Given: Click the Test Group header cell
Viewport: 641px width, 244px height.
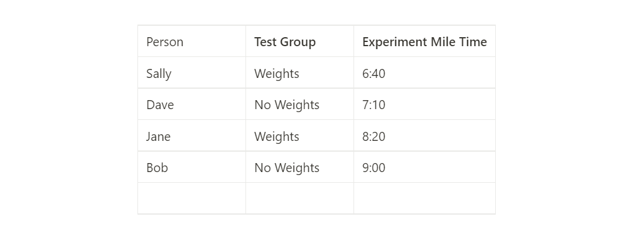Looking at the screenshot, I should (284, 42).
